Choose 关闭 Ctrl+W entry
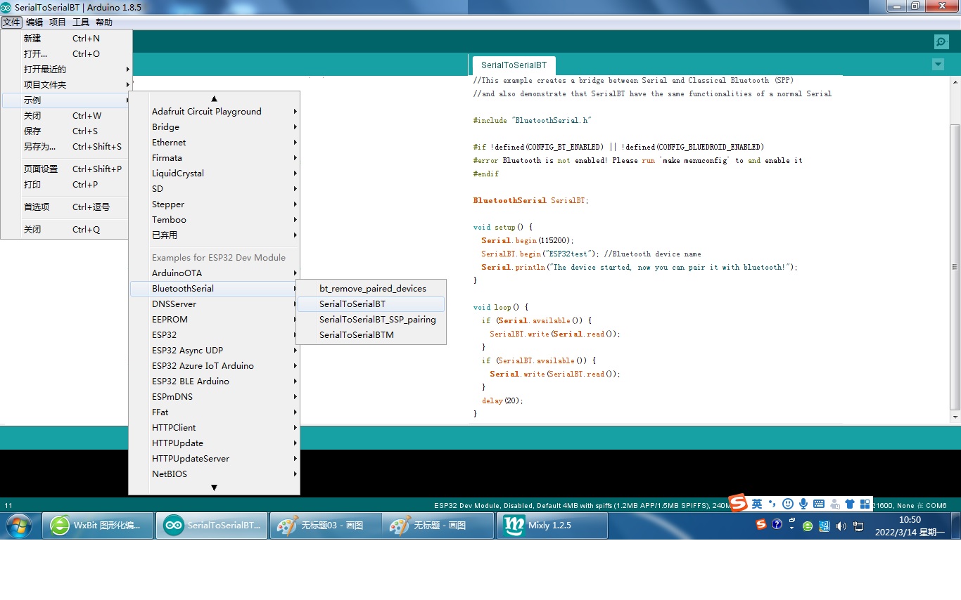Viewport: 961px width, 600px height. tap(66, 116)
